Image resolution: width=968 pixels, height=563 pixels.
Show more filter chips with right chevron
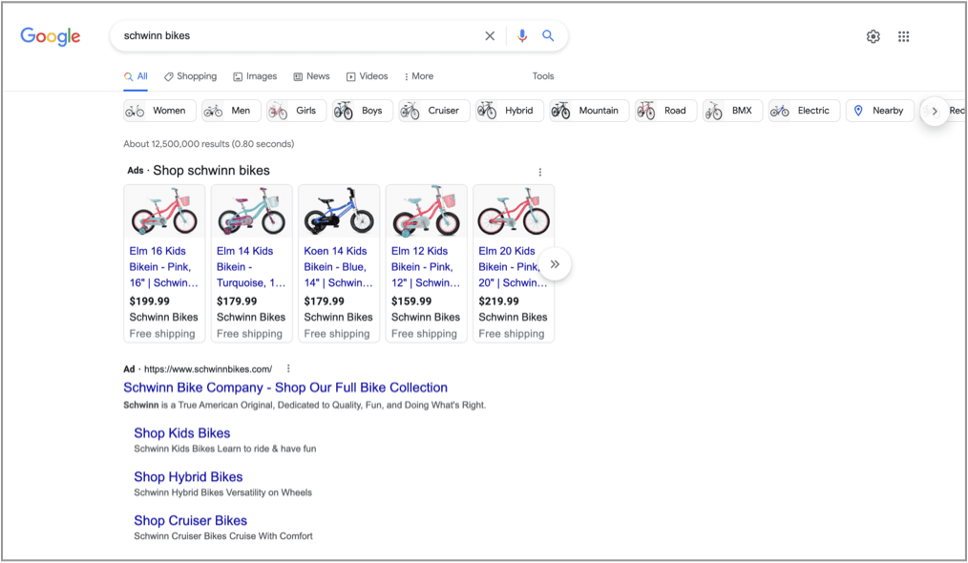[935, 111]
